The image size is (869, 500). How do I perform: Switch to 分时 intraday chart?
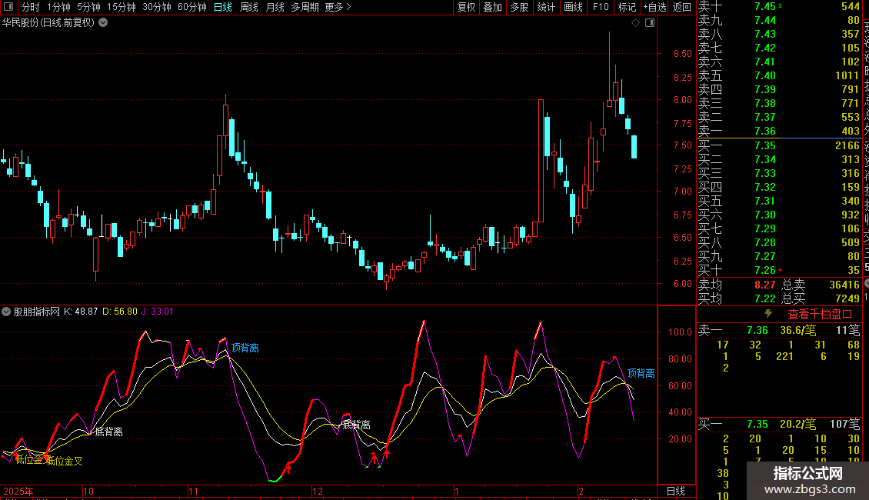coord(31,7)
